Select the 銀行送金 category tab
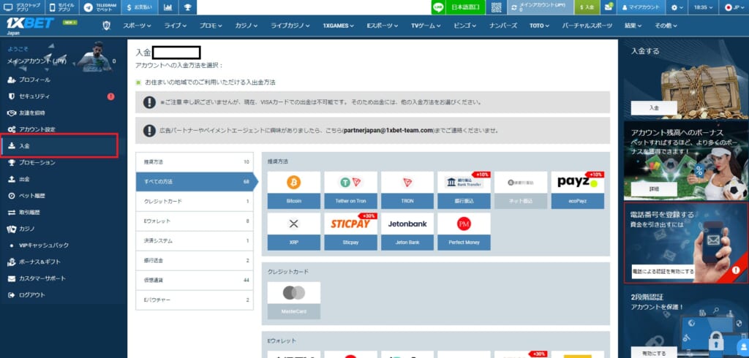Screen dimensions: 749x358 (x=195, y=261)
